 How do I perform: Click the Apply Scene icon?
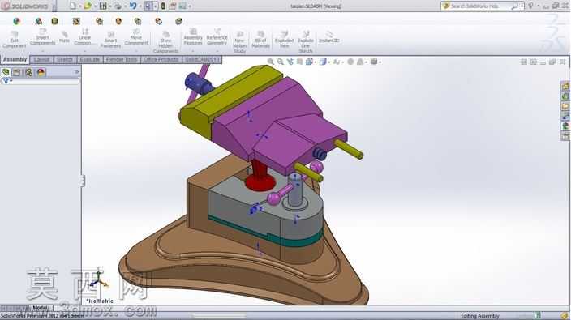pyautogui.click(x=360, y=62)
